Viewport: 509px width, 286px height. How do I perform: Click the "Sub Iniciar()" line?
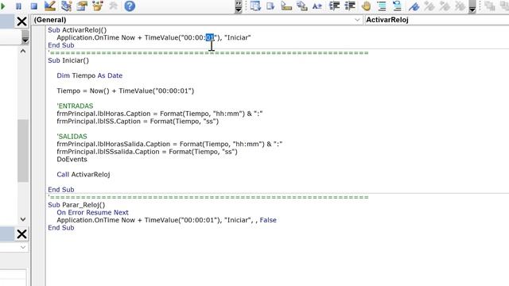pyautogui.click(x=68, y=60)
